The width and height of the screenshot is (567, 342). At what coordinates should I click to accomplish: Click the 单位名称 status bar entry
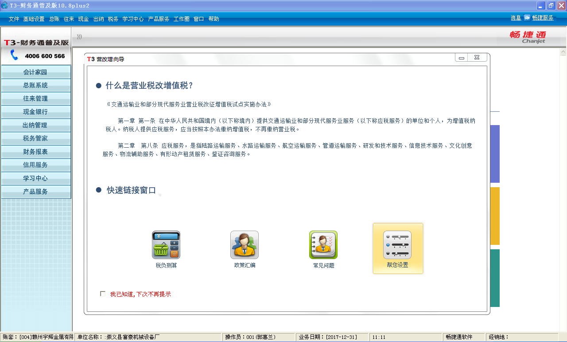click(x=148, y=337)
